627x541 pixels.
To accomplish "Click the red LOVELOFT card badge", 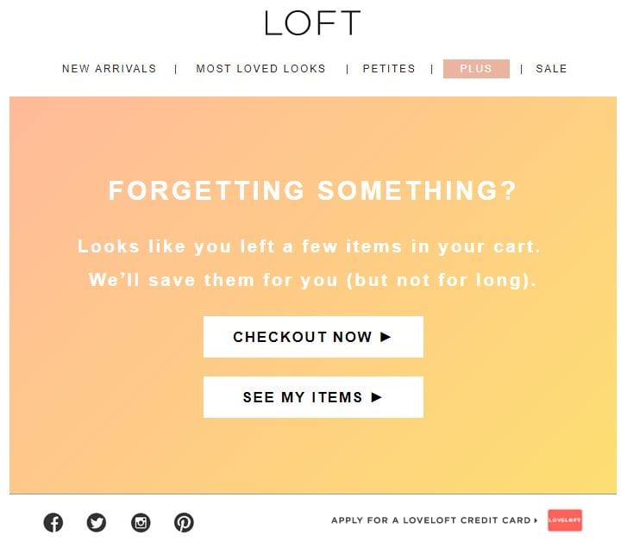I will (x=565, y=520).
